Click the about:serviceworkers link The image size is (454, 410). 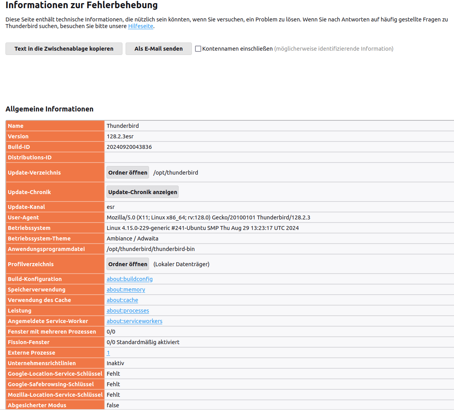134,321
